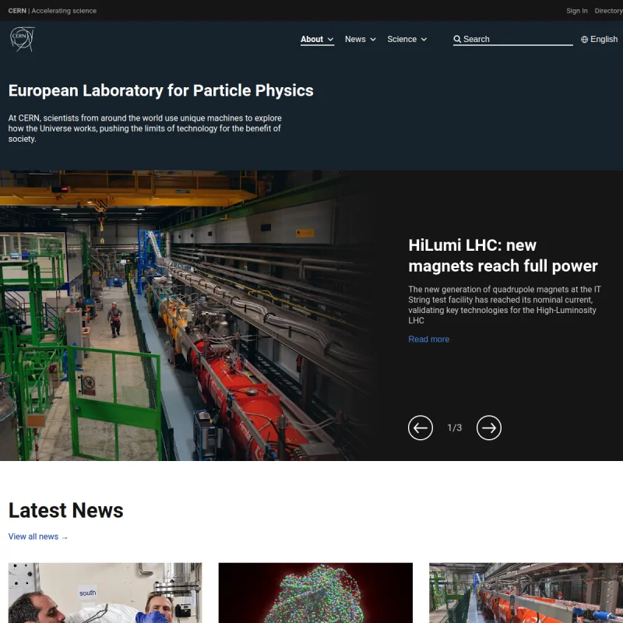Click the HiLumi test facility hero image
The width and height of the screenshot is (623, 623).
coord(187,315)
